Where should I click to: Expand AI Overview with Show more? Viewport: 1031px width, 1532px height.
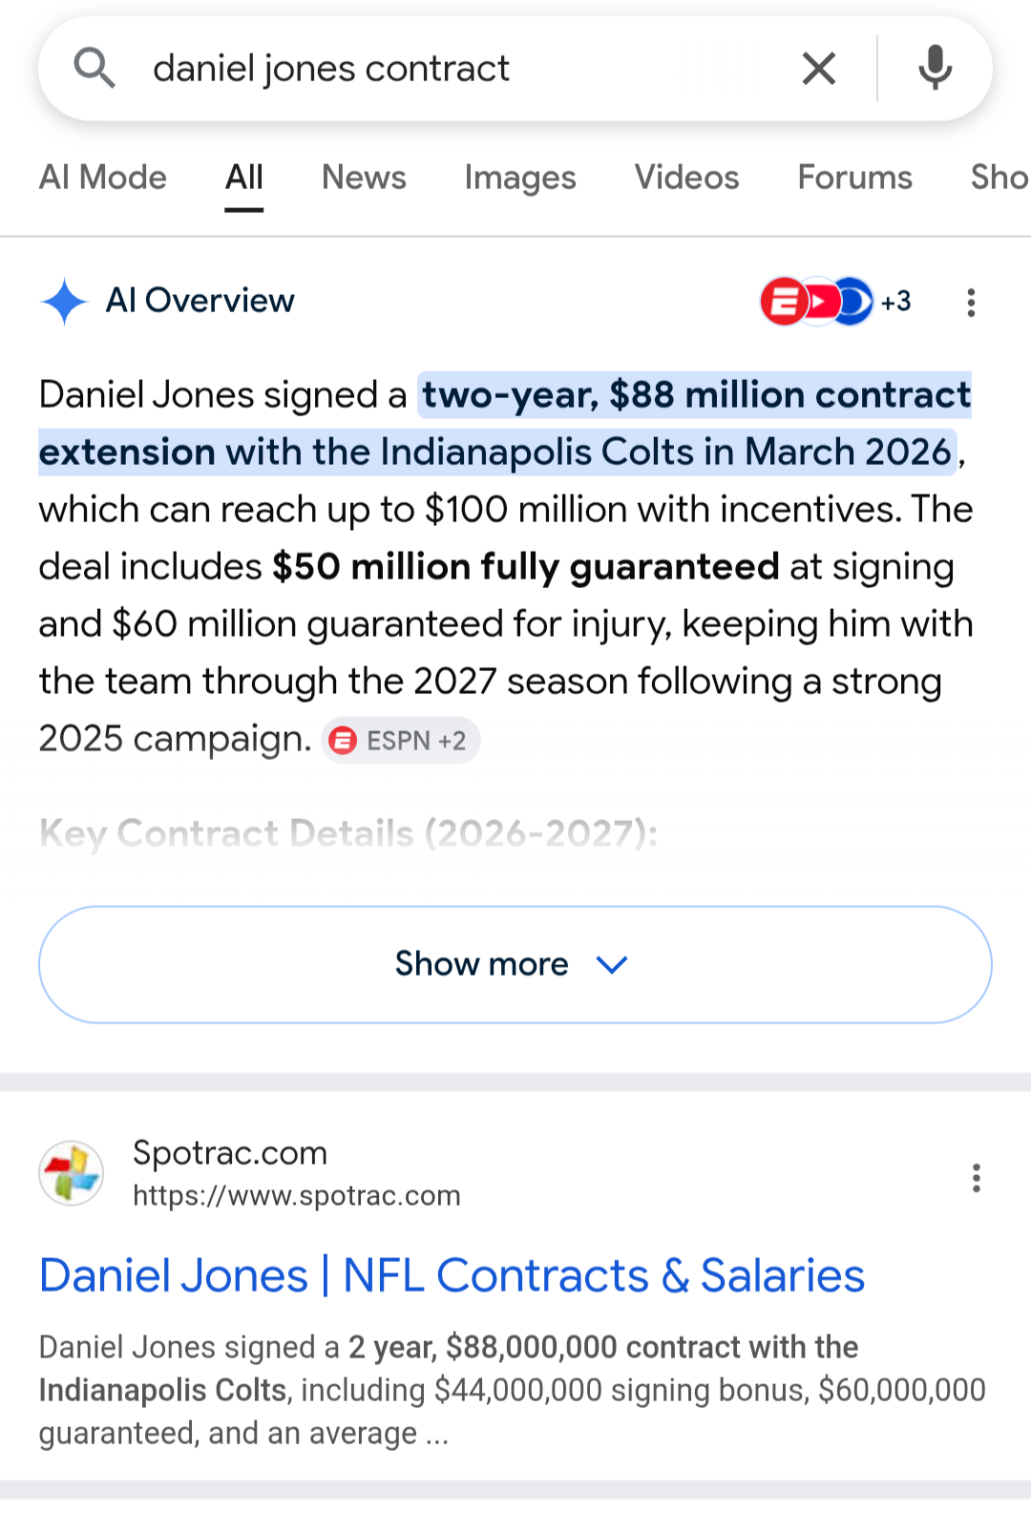[x=515, y=964]
